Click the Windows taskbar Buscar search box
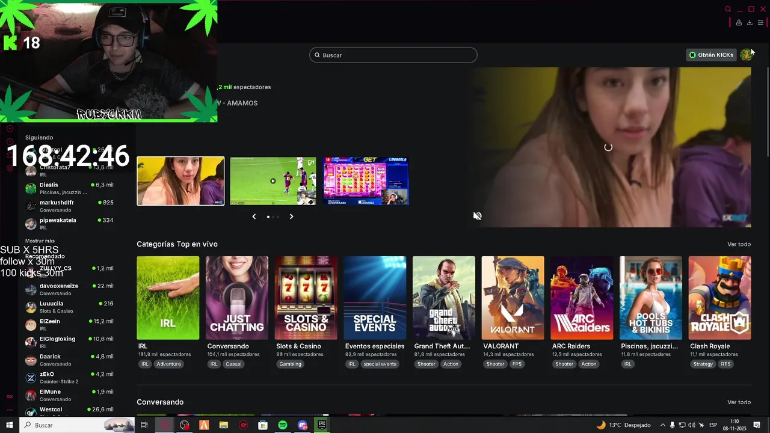This screenshot has width=770, height=433. point(78,425)
